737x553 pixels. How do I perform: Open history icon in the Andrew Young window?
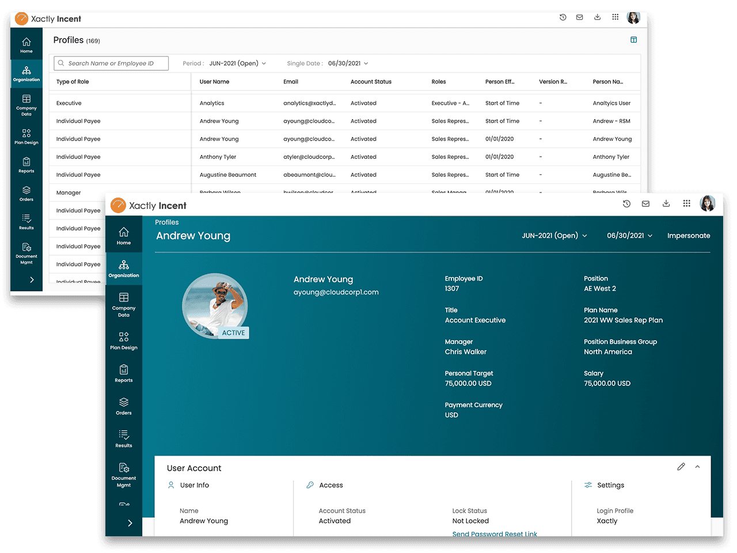coord(626,203)
